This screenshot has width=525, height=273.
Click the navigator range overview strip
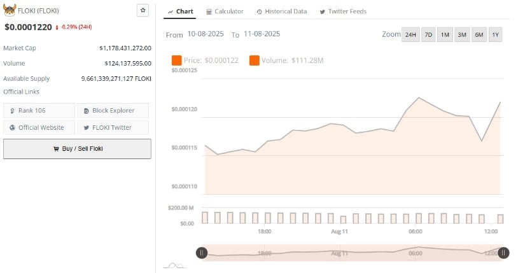coord(353,253)
